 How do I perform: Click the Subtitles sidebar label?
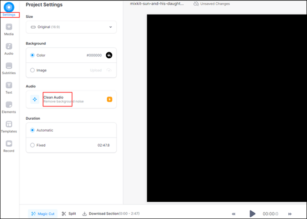9,73
